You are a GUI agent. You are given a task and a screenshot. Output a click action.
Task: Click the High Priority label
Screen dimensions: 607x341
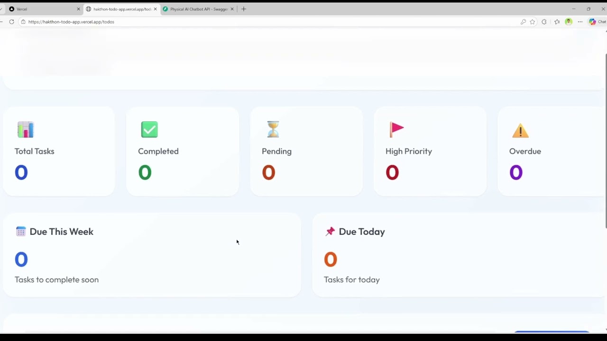(x=409, y=151)
